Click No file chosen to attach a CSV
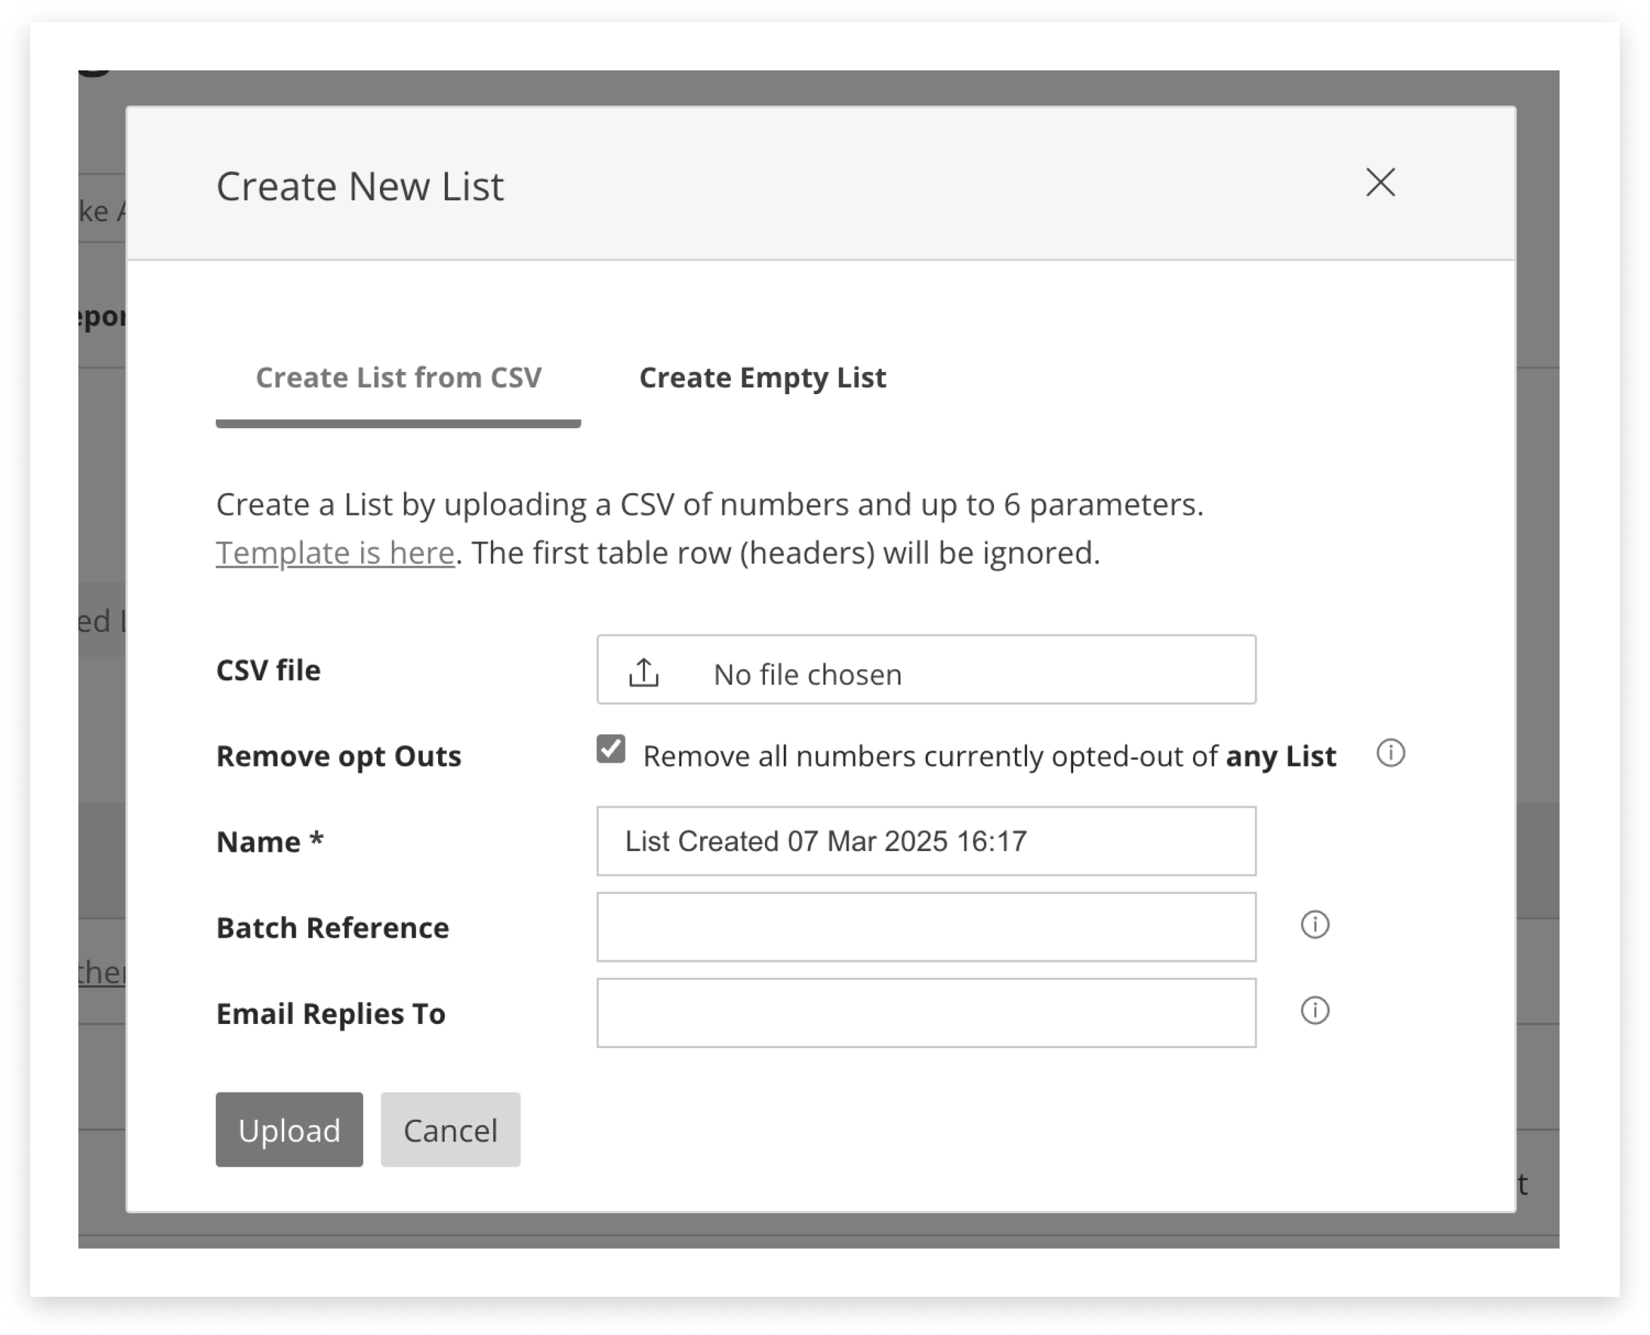 tap(808, 674)
